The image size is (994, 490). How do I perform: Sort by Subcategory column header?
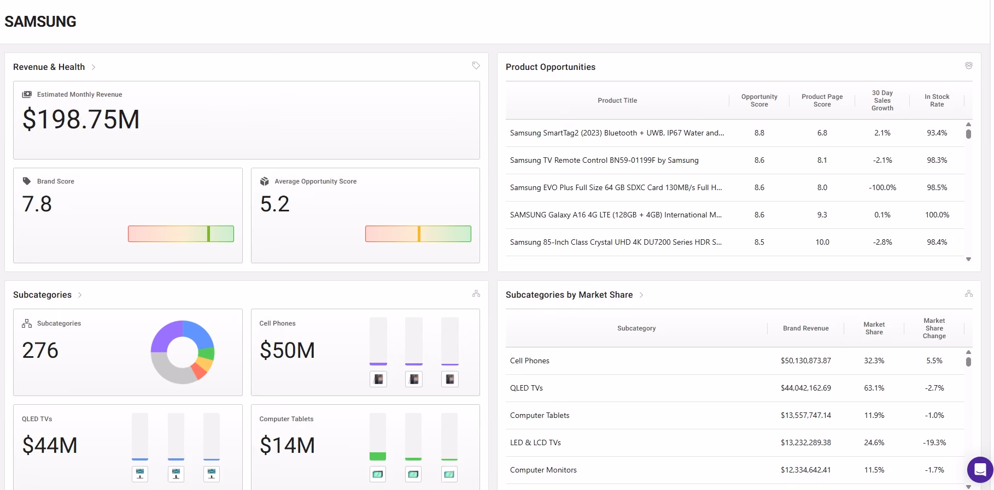[636, 328]
